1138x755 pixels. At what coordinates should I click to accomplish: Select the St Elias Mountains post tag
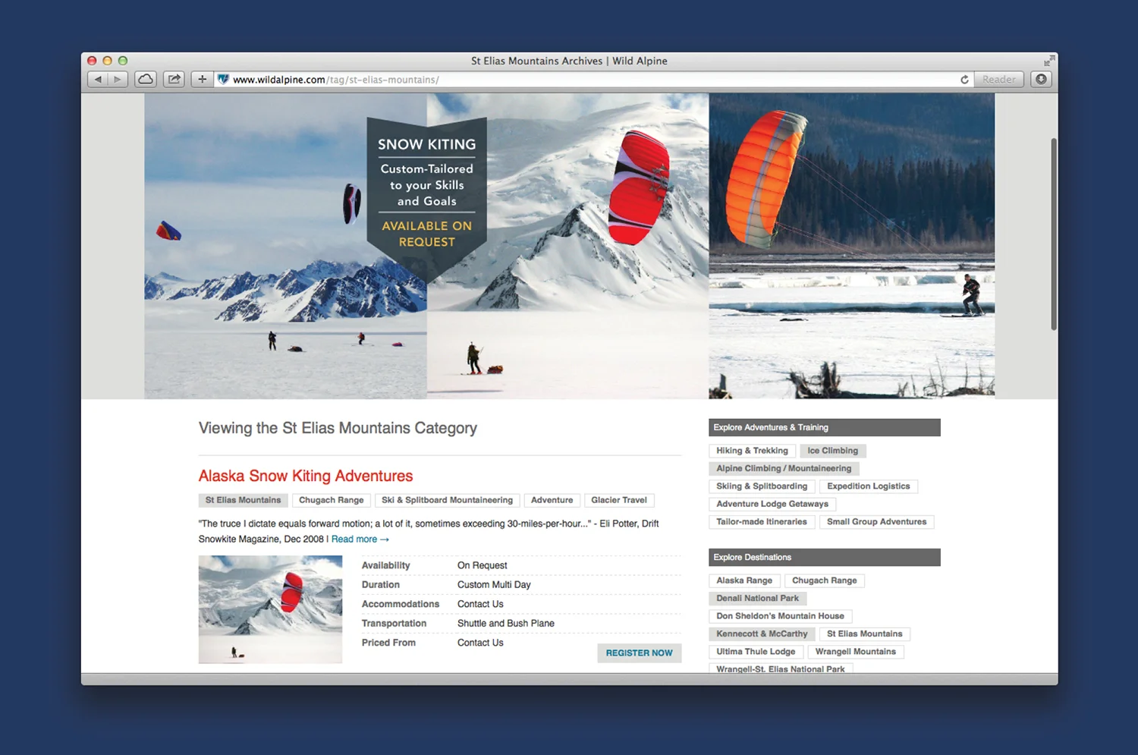(243, 500)
